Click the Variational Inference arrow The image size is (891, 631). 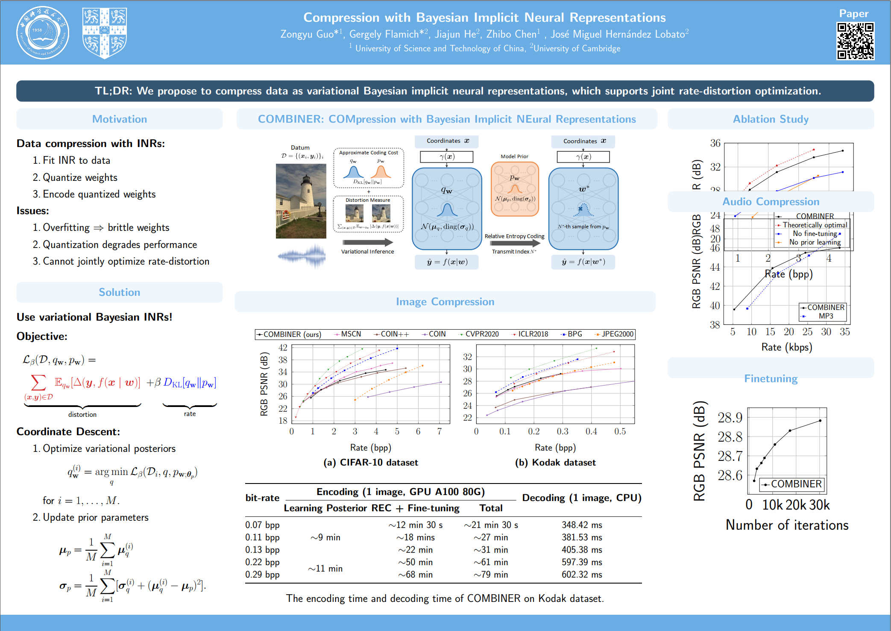tap(368, 242)
